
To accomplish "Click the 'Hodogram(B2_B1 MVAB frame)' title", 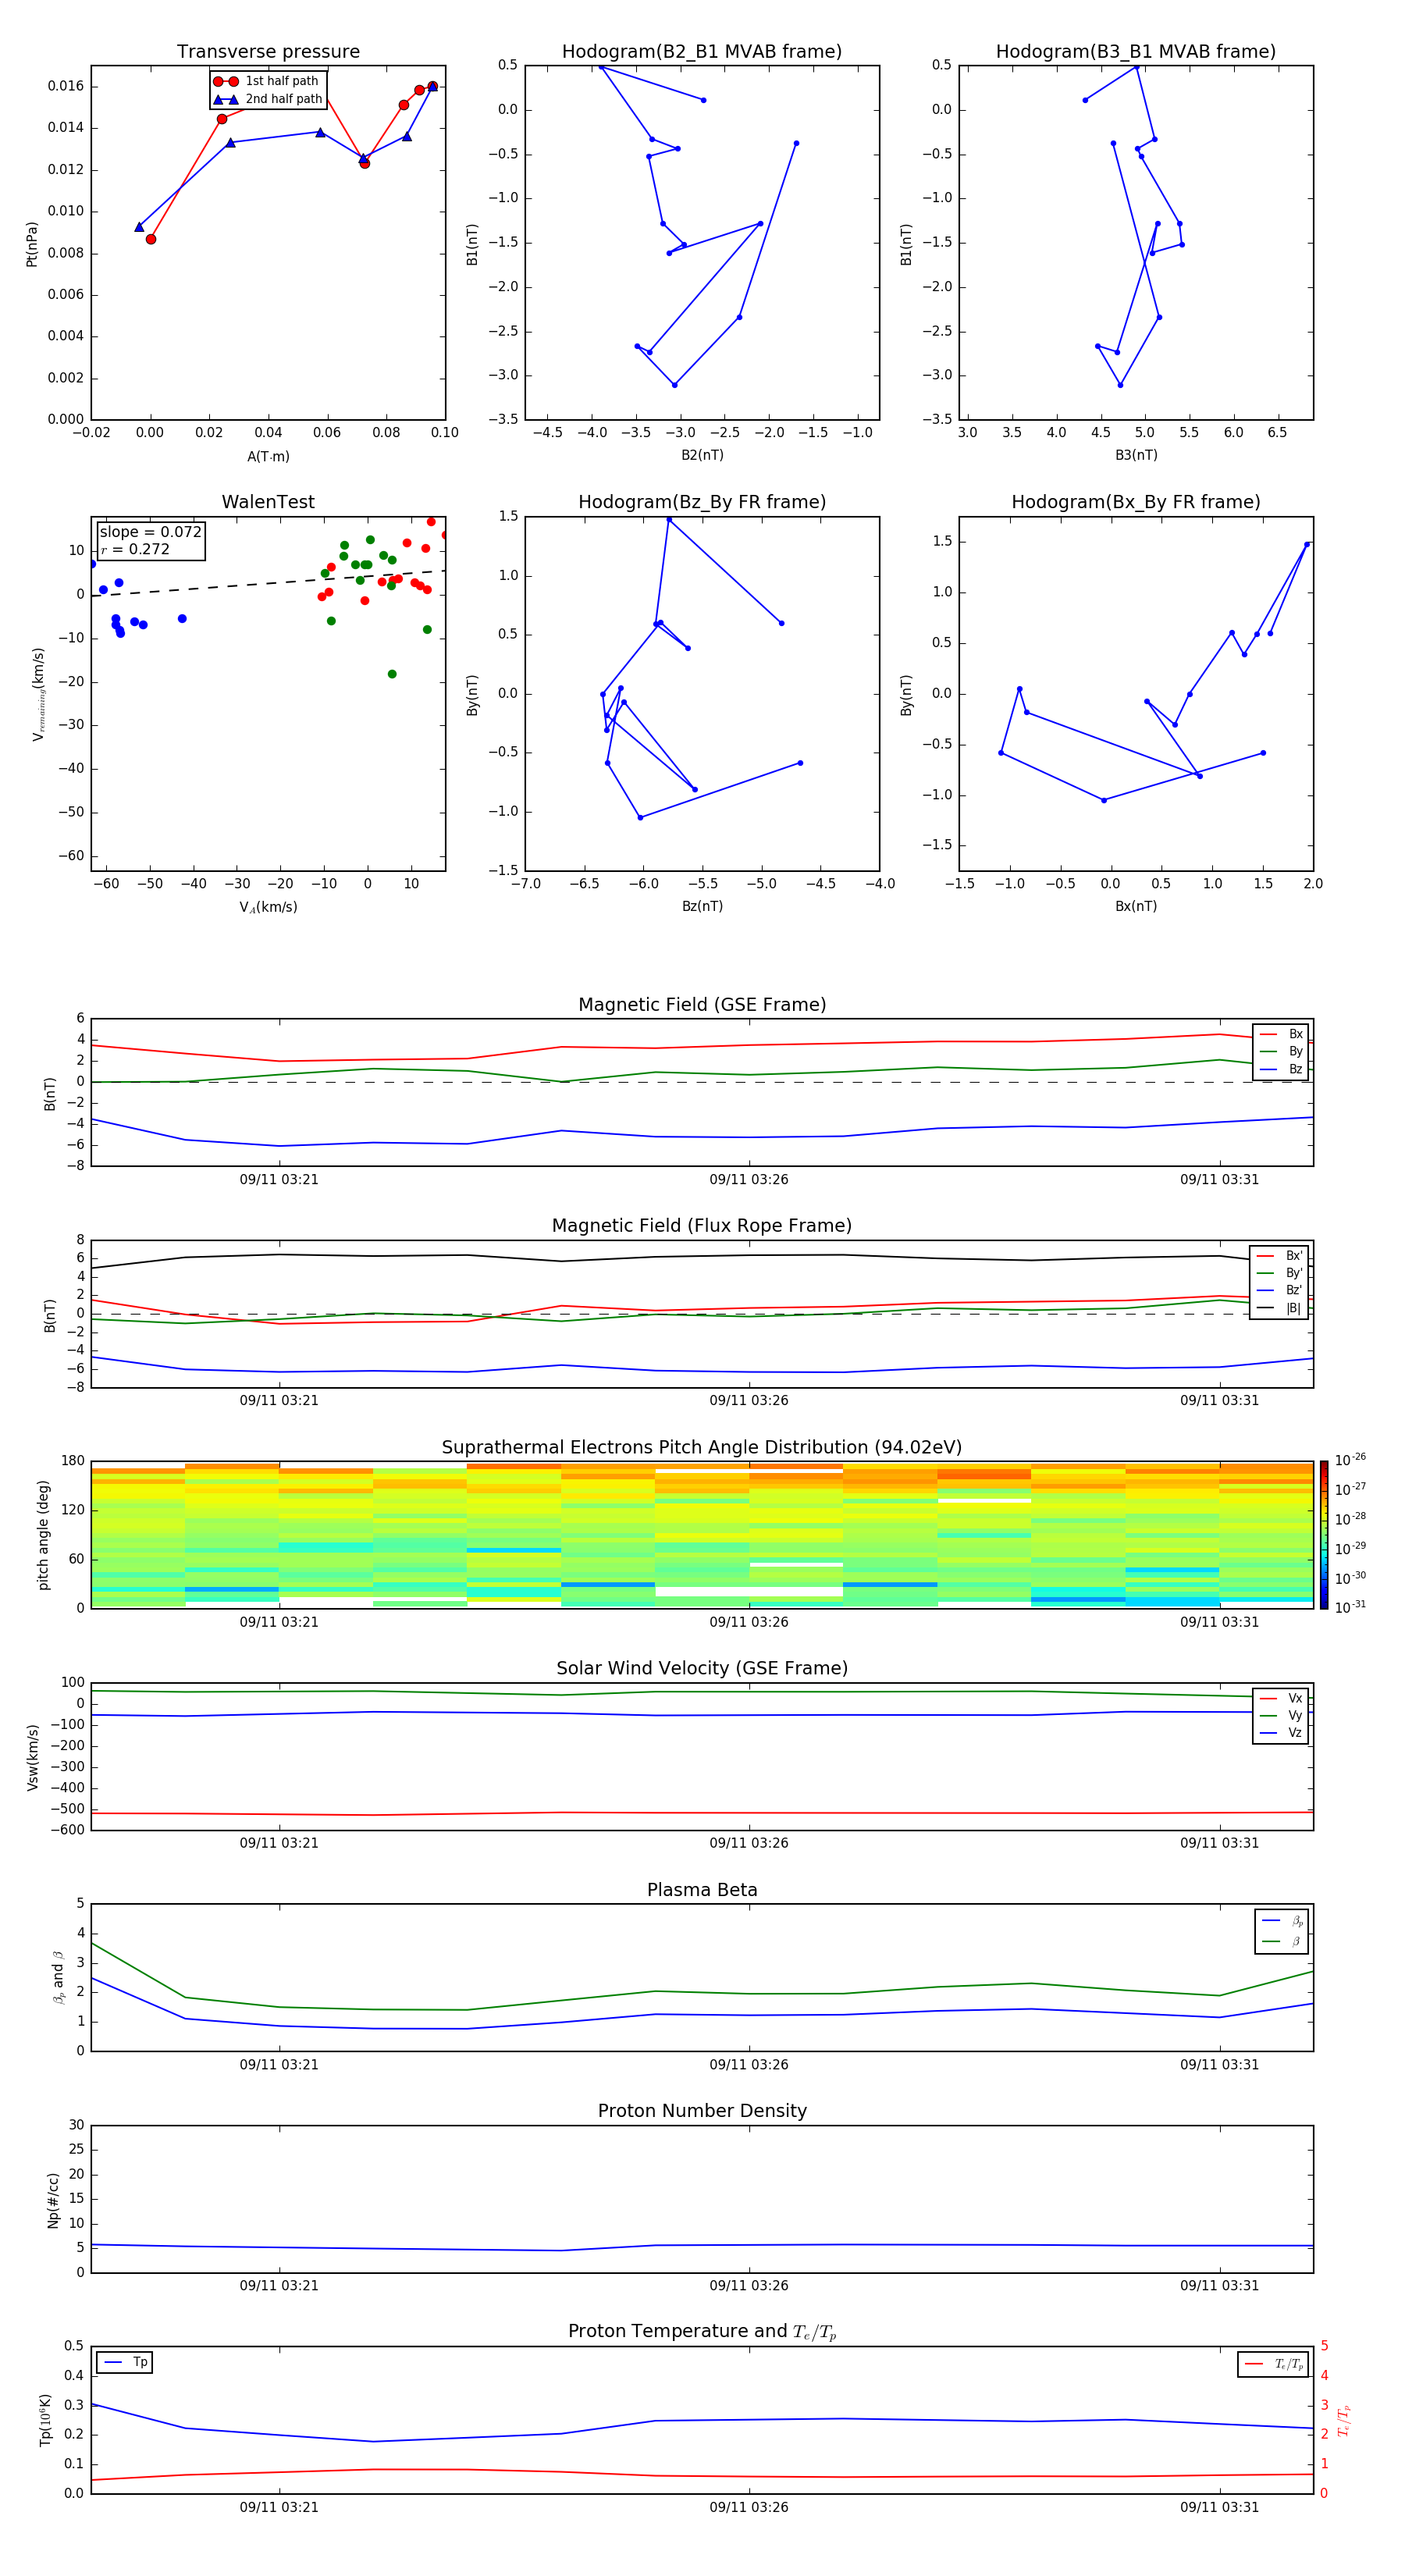I will click(702, 52).
